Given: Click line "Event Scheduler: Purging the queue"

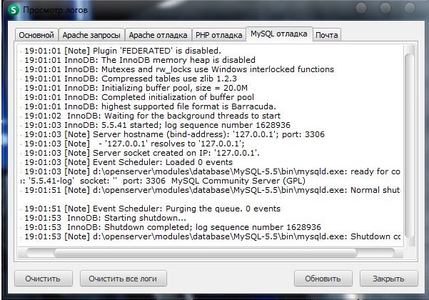Looking at the screenshot, I should coord(152,209).
